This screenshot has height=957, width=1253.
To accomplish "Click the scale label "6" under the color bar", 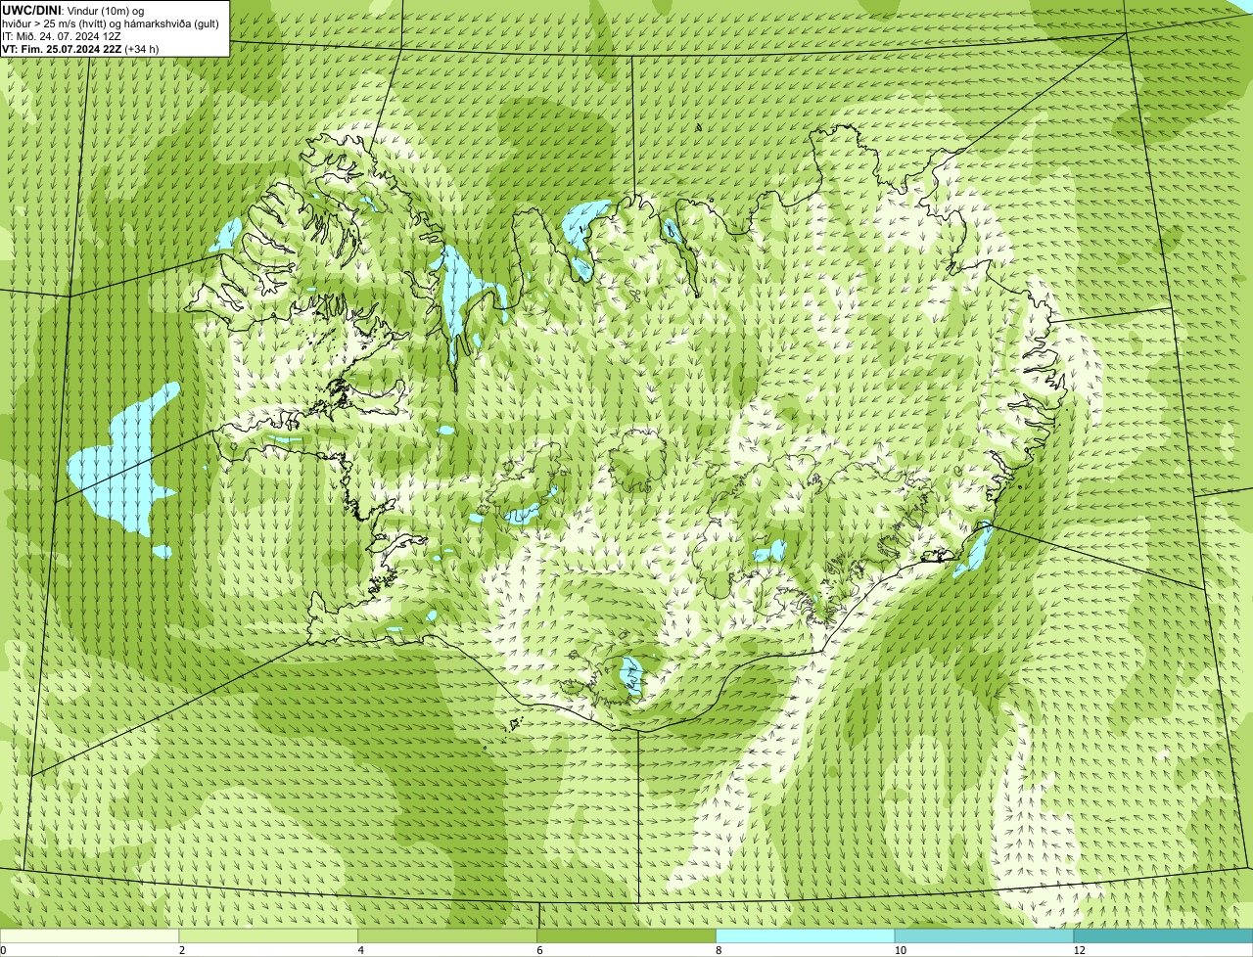I will 541,950.
